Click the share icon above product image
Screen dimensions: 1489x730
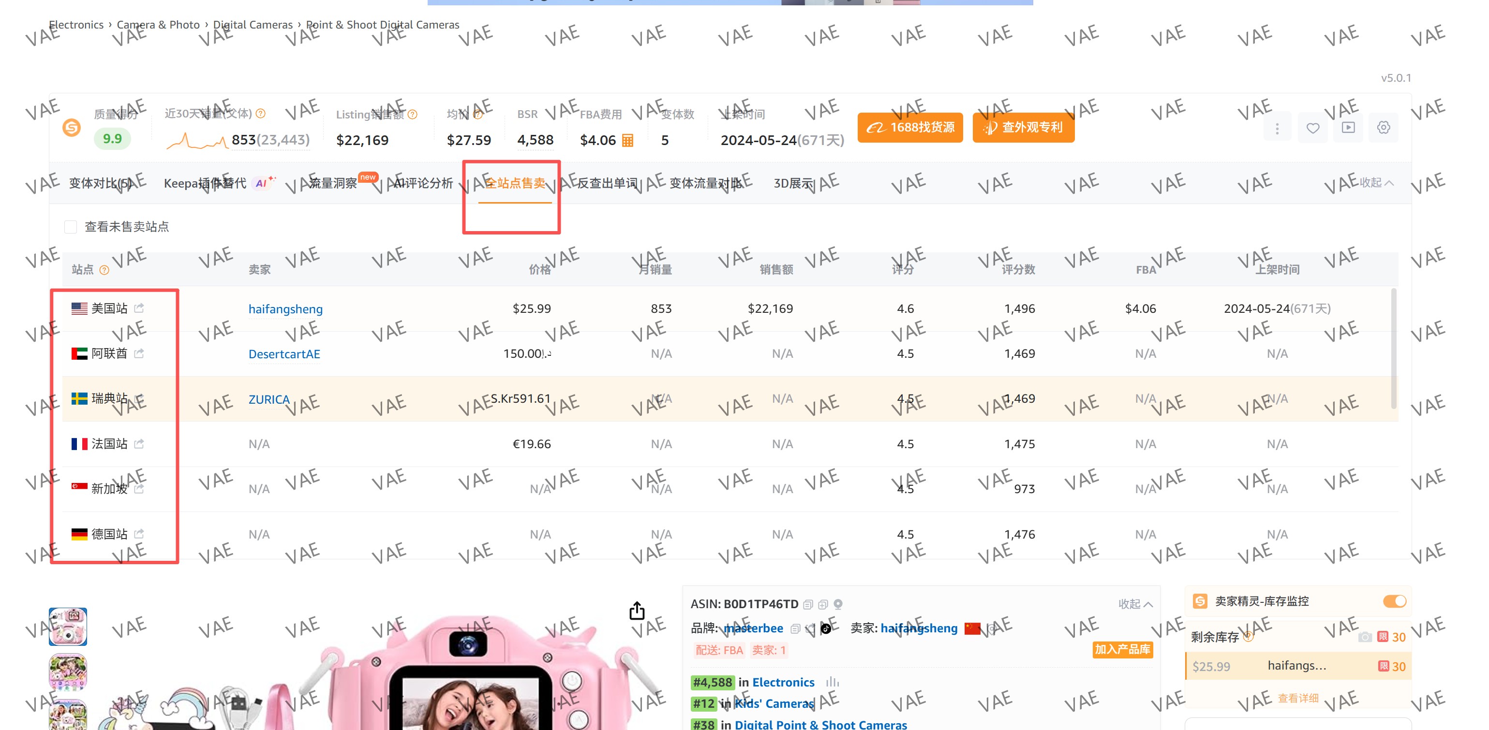point(637,611)
